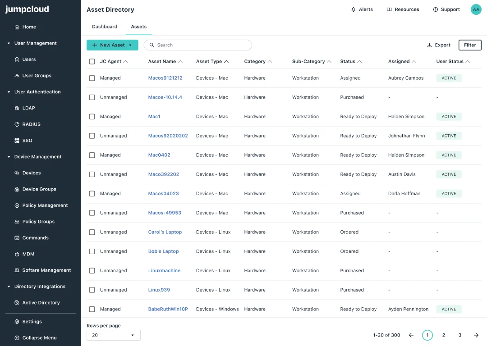
Task: Click the RADIUS icon in sidebar
Action: pos(17,124)
